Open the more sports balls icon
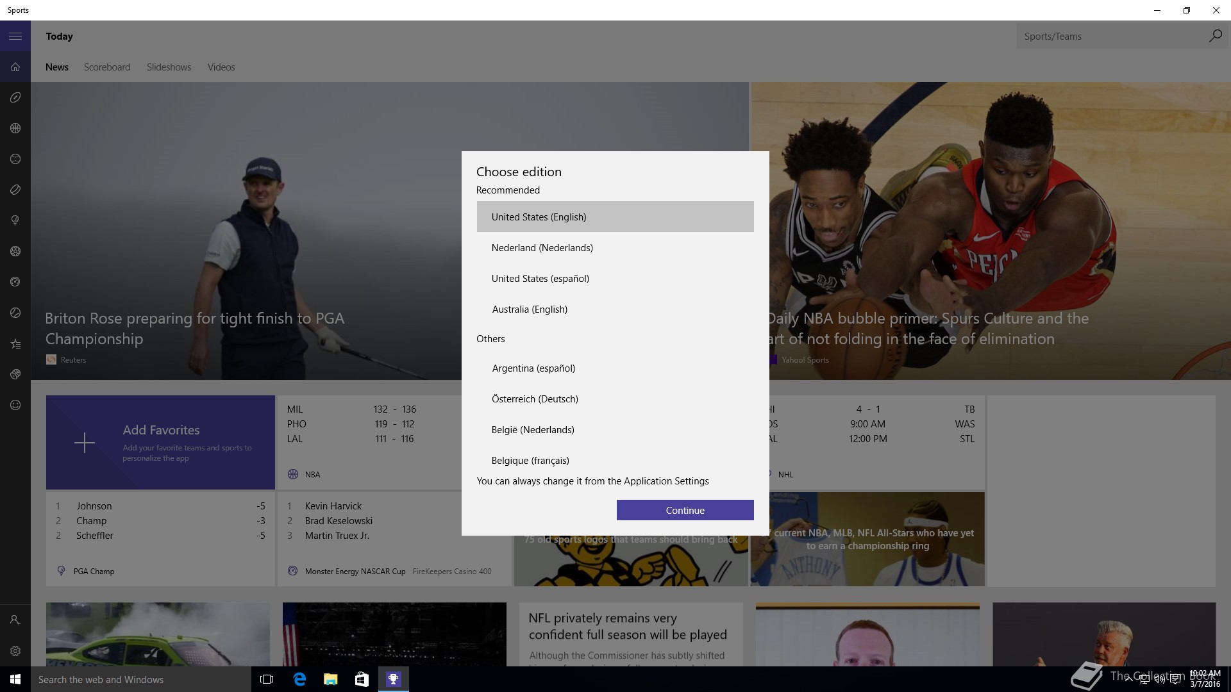This screenshot has height=692, width=1231. click(x=15, y=374)
